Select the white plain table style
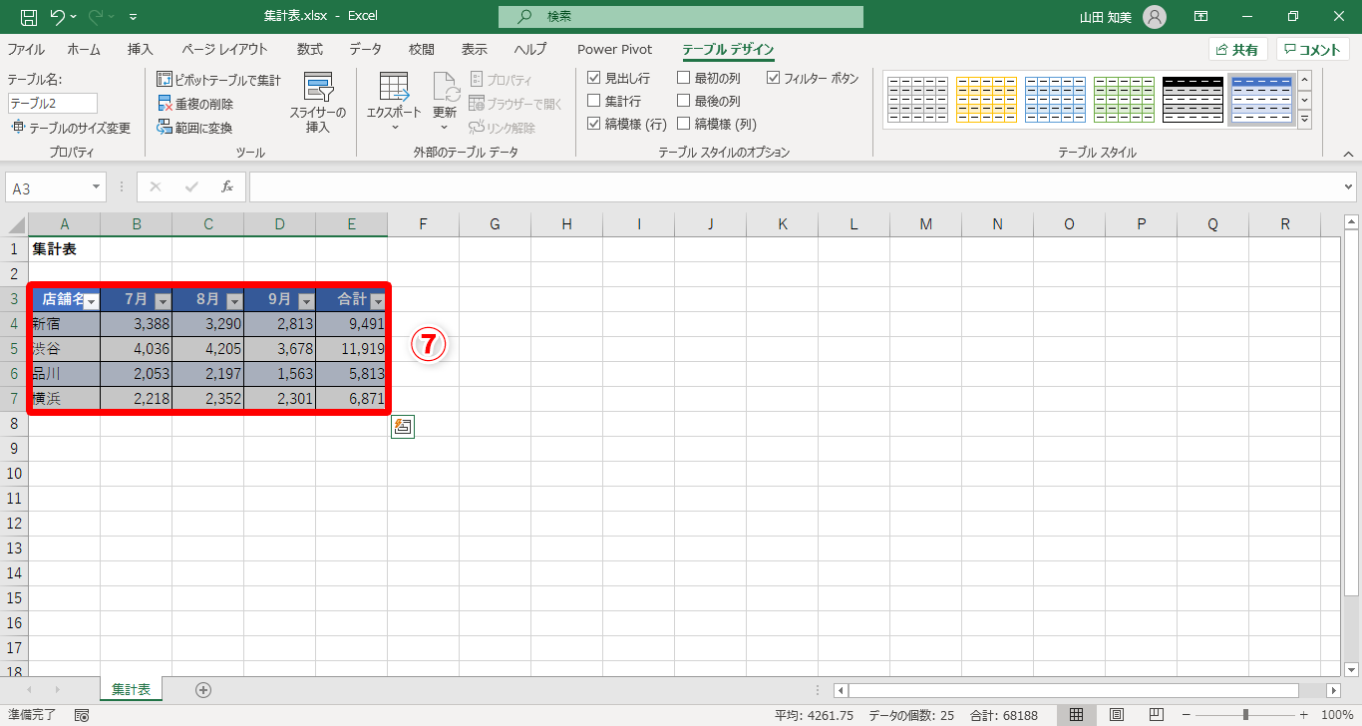 point(917,100)
